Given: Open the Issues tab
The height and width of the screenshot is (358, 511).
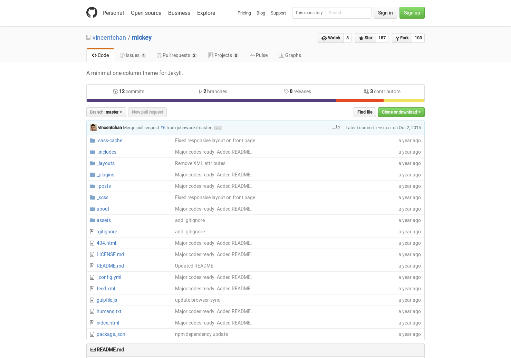Looking at the screenshot, I should pyautogui.click(x=133, y=55).
